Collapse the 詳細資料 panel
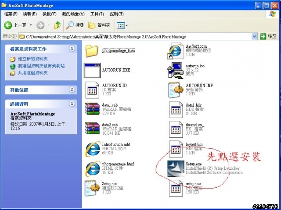The height and width of the screenshot is (210, 281). coord(72,104)
